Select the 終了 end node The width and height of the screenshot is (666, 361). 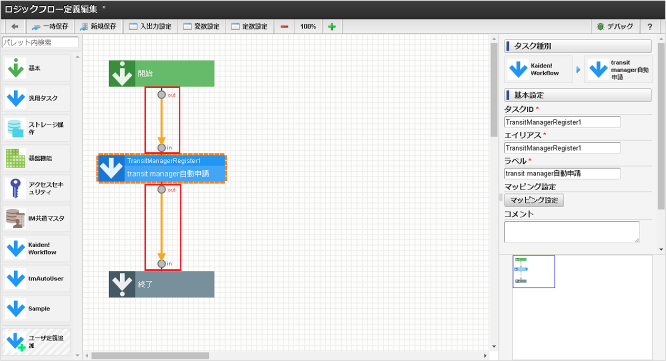tap(161, 284)
